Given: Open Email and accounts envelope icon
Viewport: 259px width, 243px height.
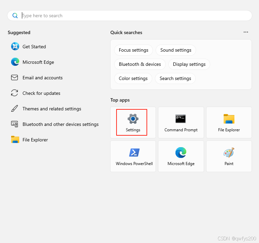Looking at the screenshot, I should tap(14, 78).
